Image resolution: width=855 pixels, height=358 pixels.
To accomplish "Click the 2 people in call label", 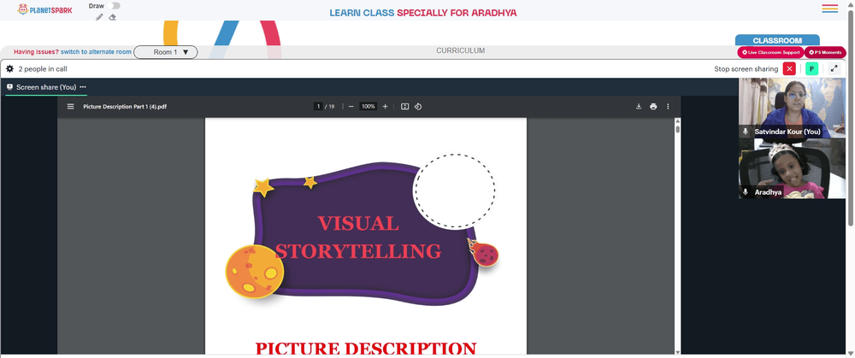I will (43, 69).
